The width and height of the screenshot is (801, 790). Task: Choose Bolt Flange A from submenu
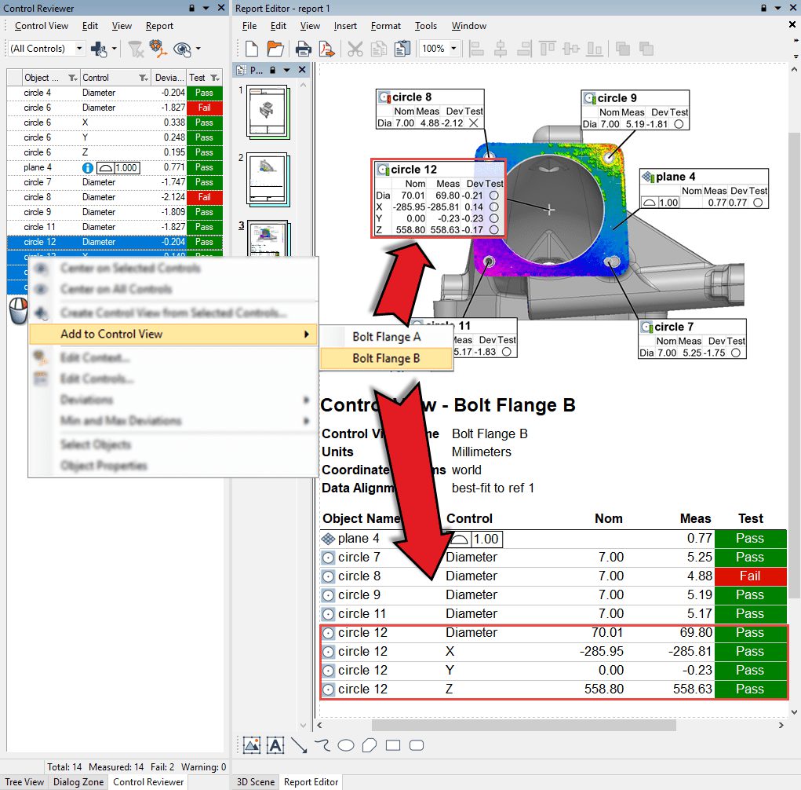coord(386,337)
